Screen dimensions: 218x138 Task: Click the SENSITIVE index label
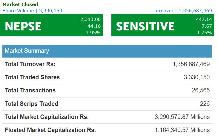coord(145,26)
